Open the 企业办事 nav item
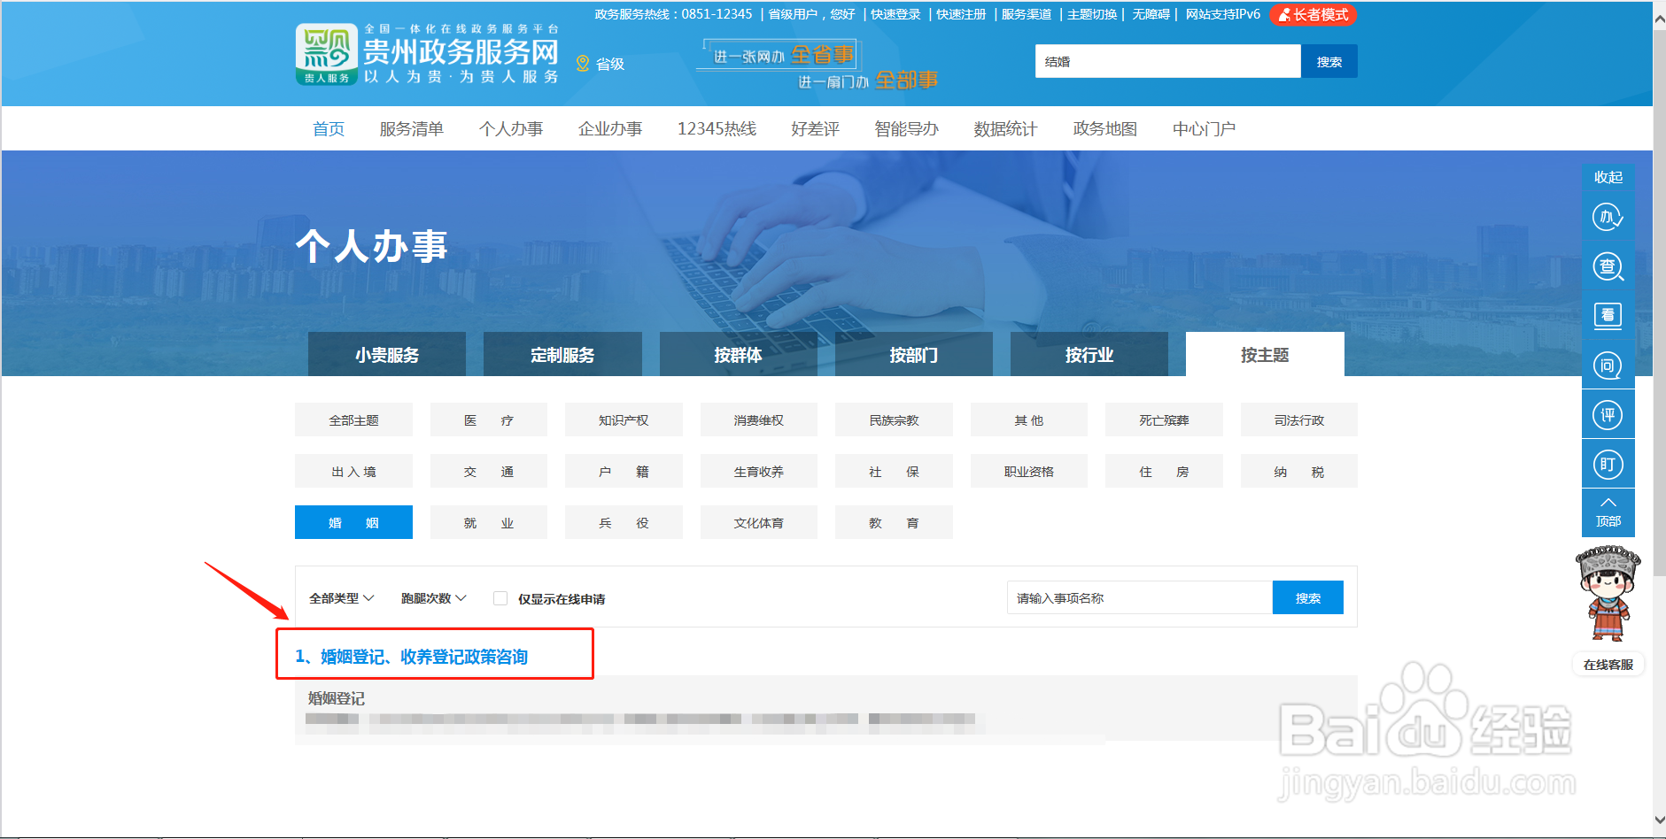The width and height of the screenshot is (1666, 839). tap(610, 129)
